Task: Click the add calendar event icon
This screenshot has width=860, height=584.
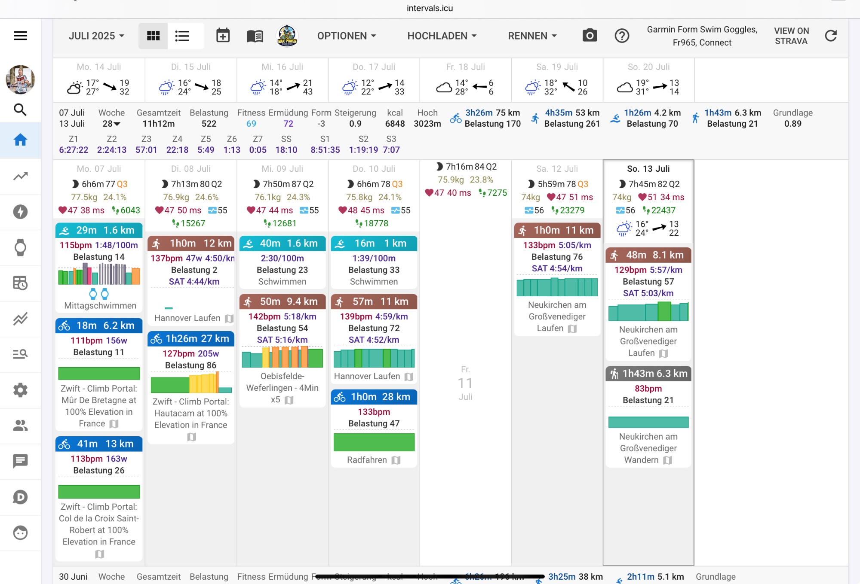Action: point(223,36)
